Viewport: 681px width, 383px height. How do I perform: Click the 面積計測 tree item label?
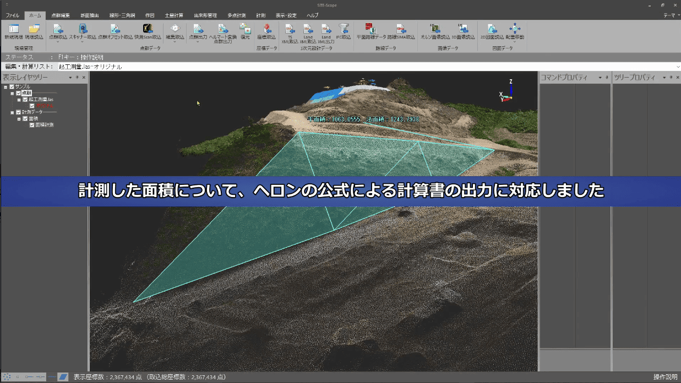[45, 125]
